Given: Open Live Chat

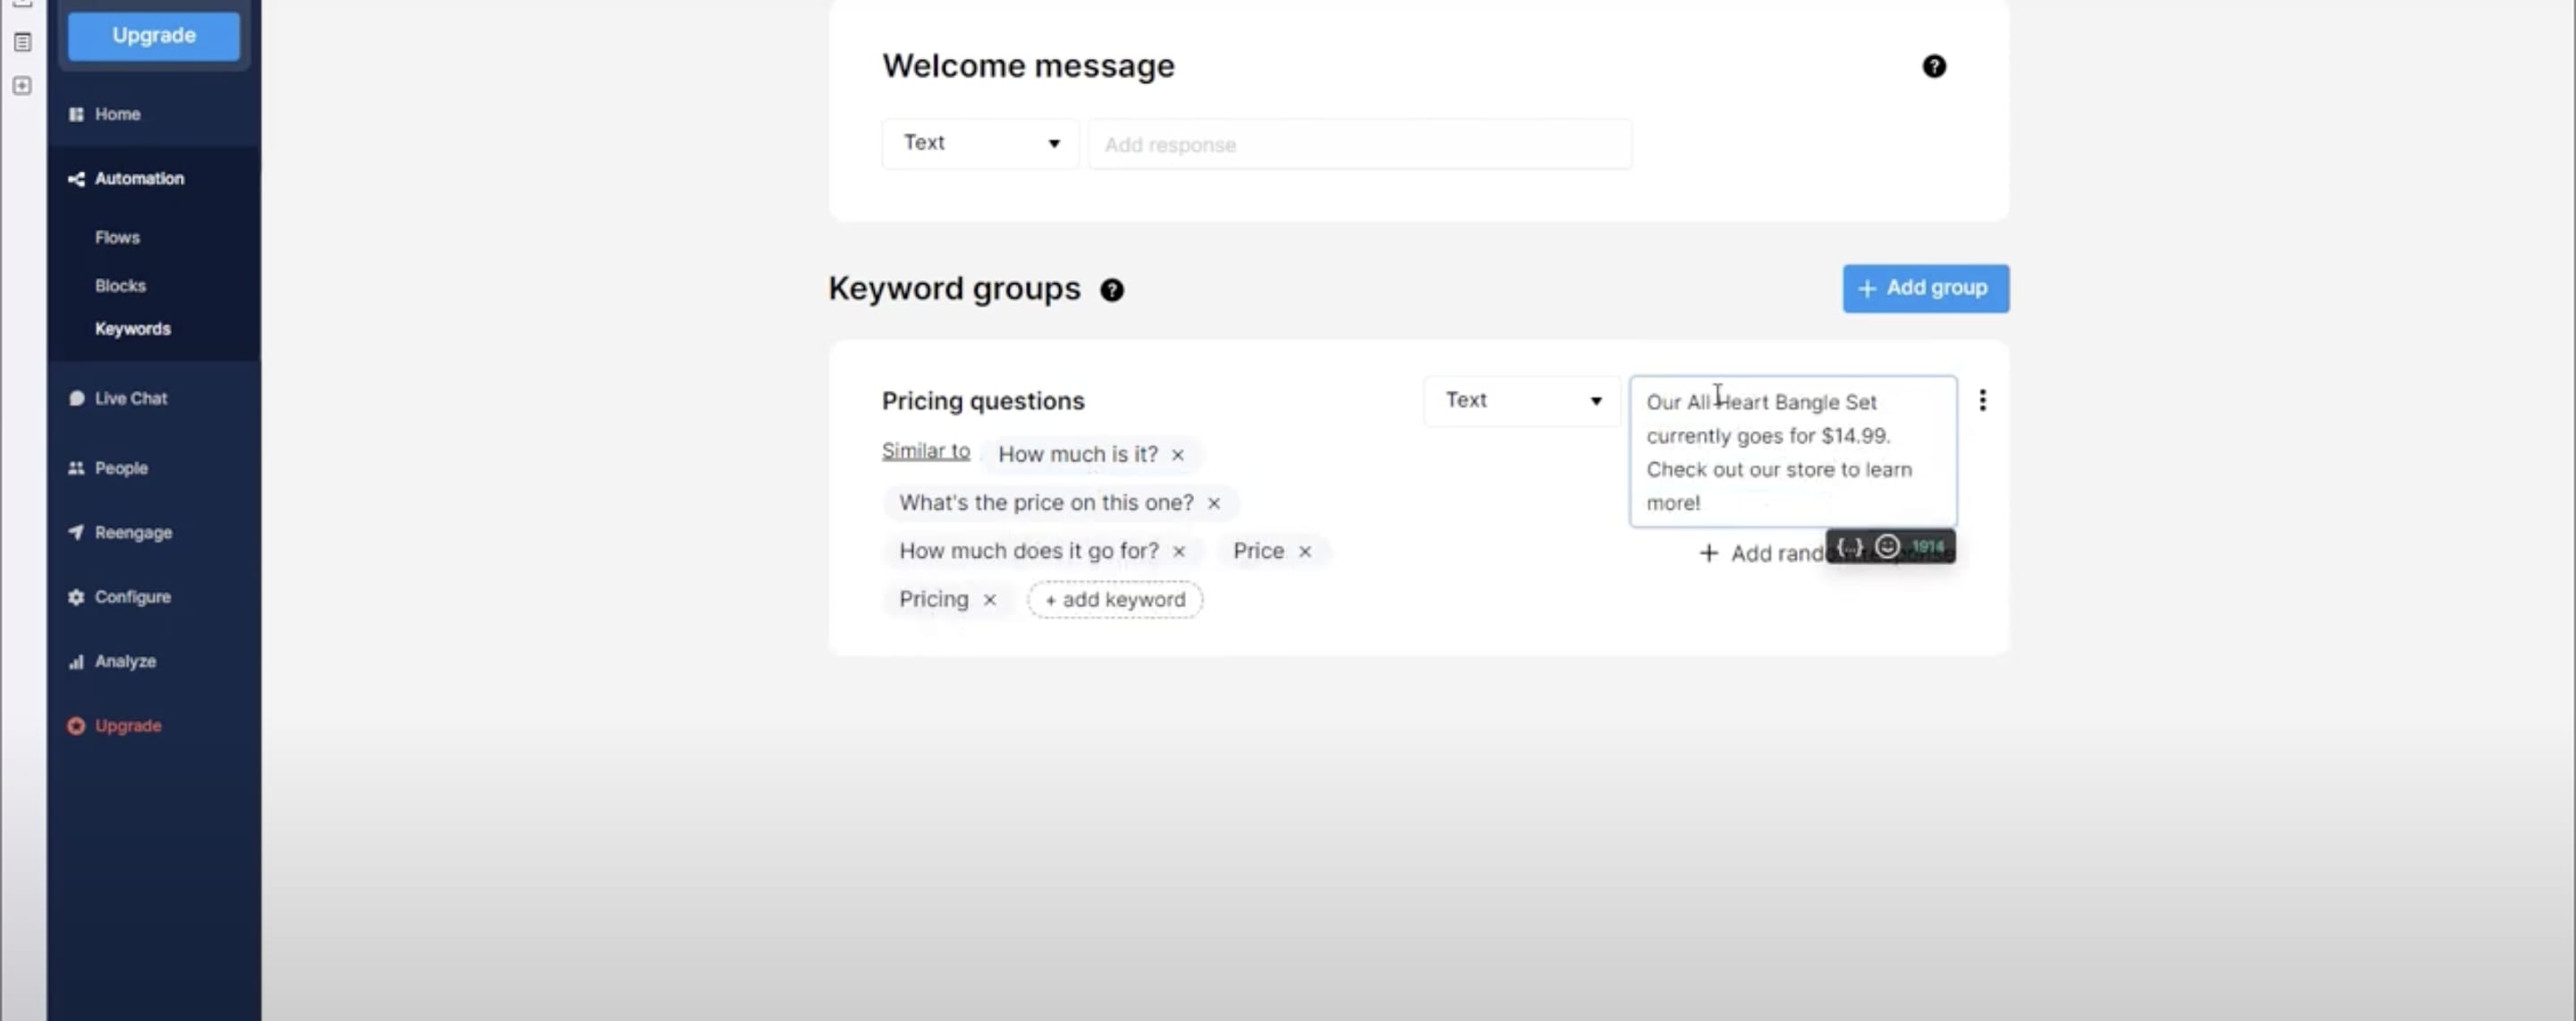Looking at the screenshot, I should (x=130, y=398).
